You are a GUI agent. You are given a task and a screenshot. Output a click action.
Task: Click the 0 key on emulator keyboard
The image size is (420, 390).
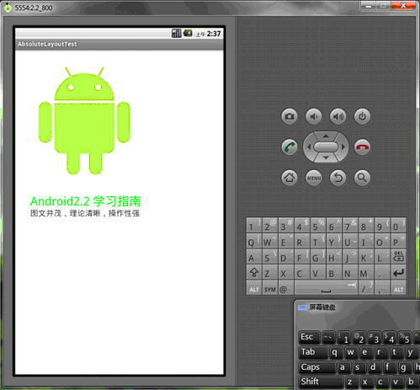coord(398,225)
